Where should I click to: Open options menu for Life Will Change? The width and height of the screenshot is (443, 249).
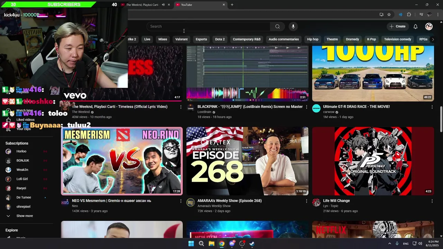[432, 201]
